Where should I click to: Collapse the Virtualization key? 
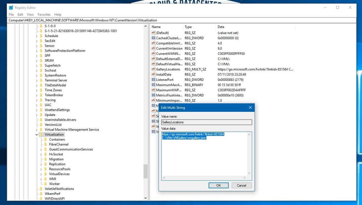37,134
